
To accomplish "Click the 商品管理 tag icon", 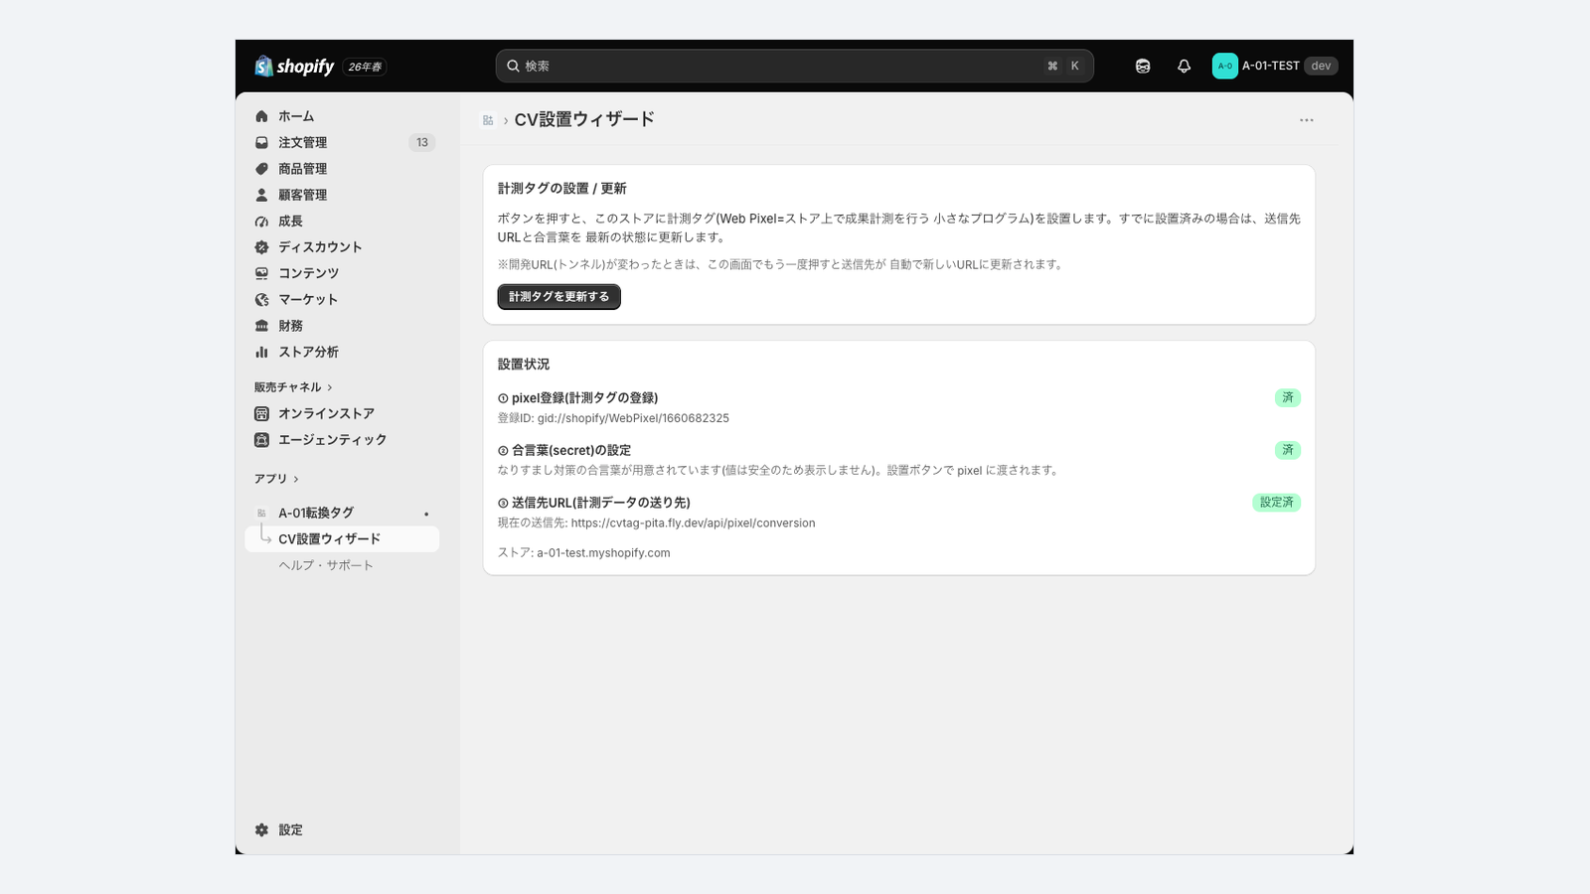I will (261, 169).
